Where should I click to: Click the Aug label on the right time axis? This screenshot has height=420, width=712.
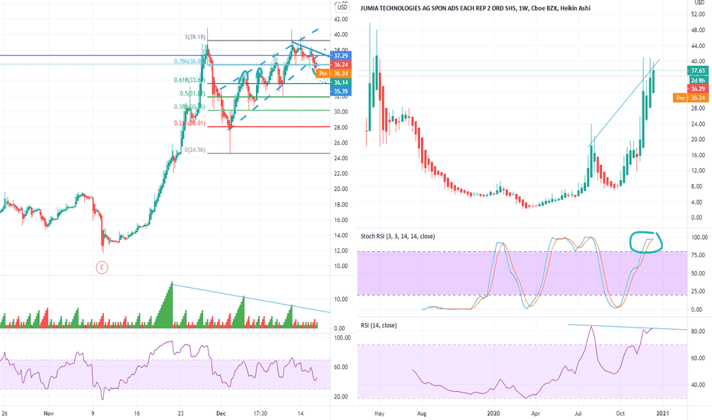[422, 413]
